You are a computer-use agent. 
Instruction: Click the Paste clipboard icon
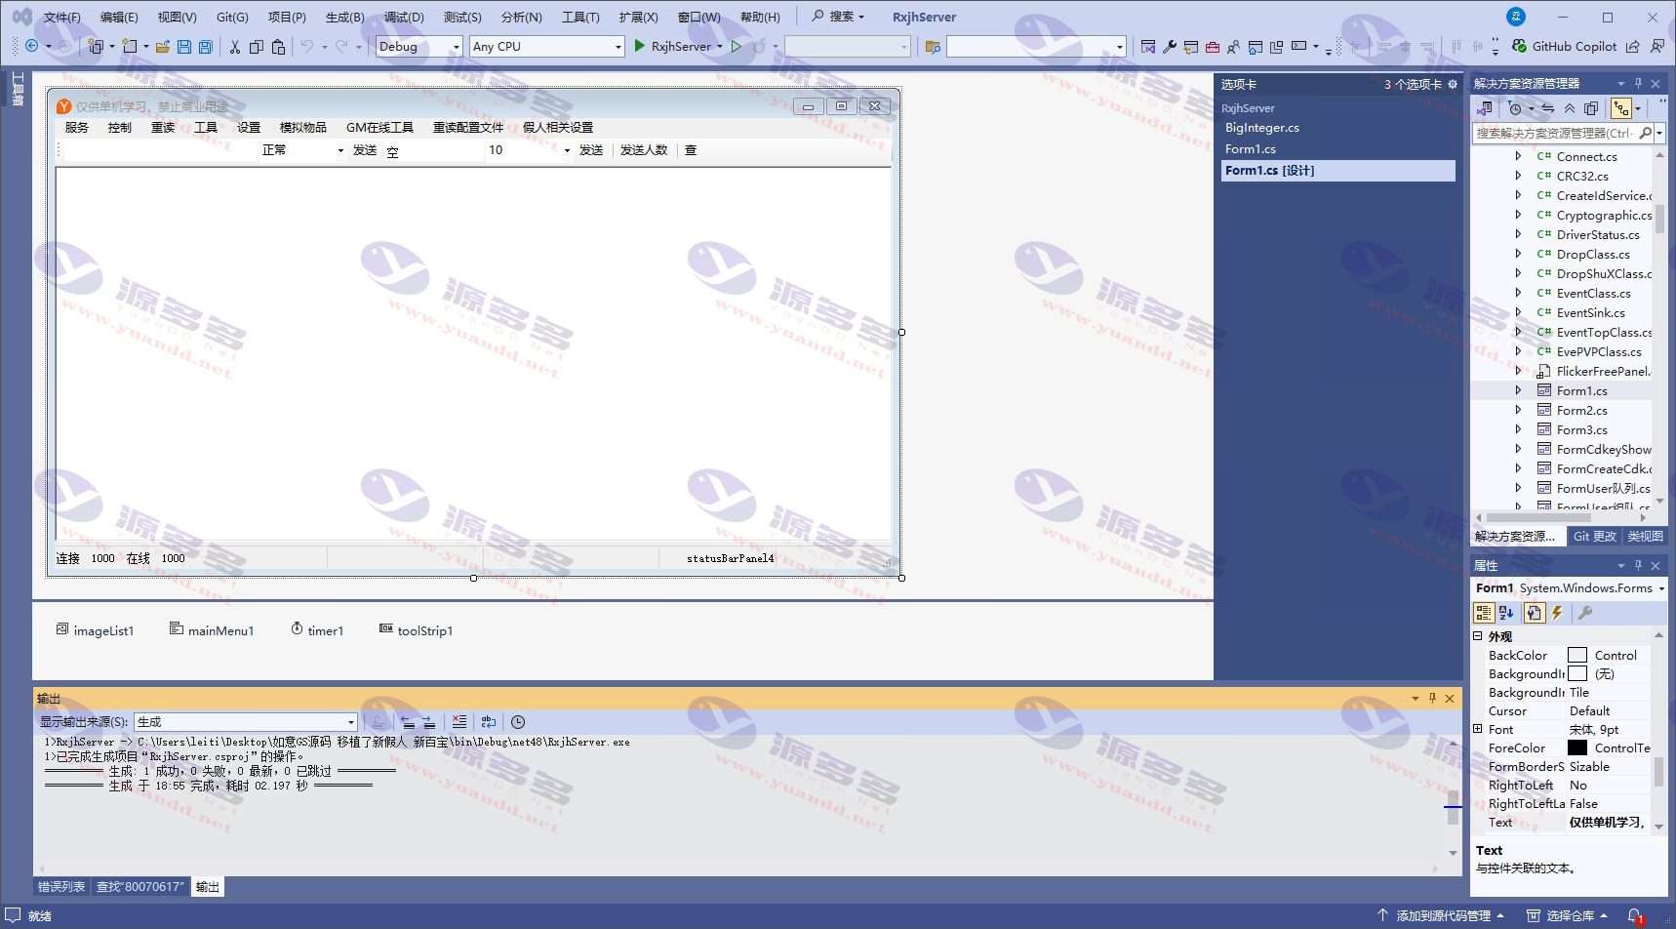[x=278, y=46]
